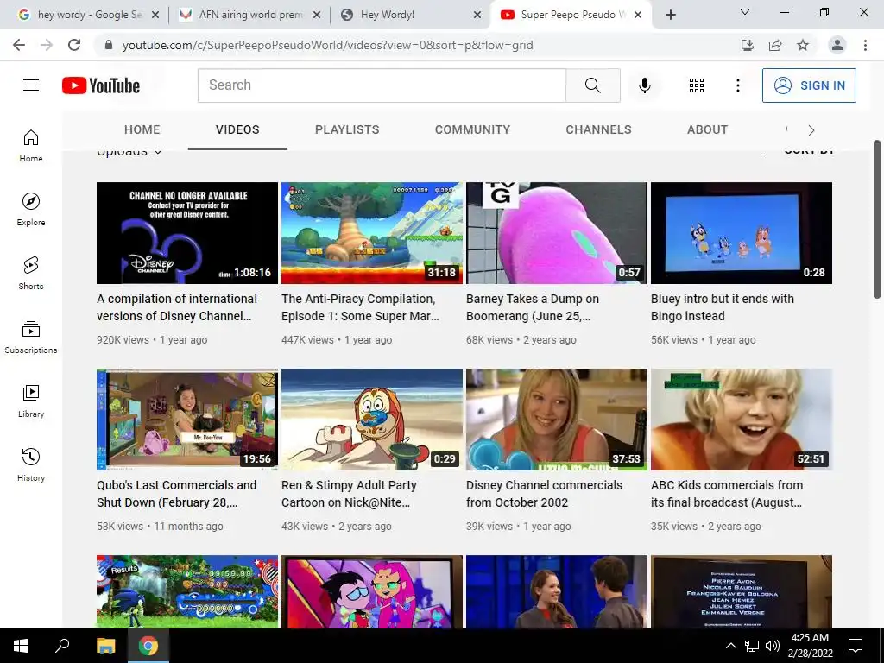This screenshot has height=663, width=884.
Task: Open a new browser tab
Action: [x=670, y=15]
